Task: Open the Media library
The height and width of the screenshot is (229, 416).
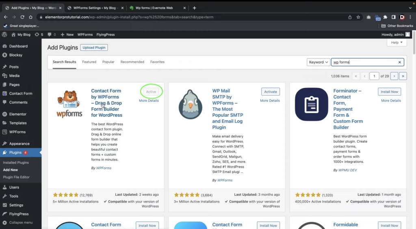Action: 14,76
